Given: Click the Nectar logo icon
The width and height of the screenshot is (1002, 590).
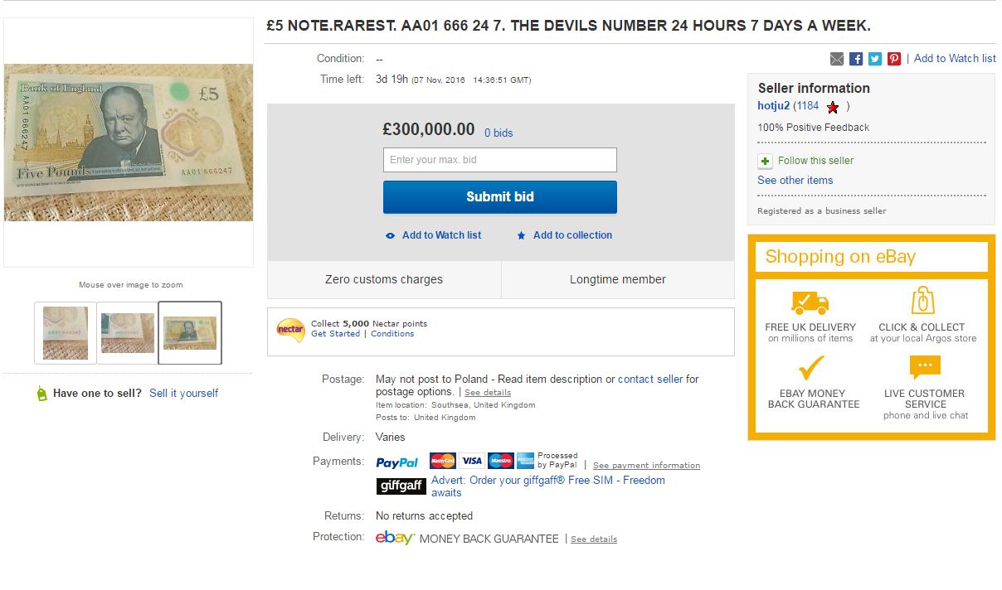Looking at the screenshot, I should 290,329.
